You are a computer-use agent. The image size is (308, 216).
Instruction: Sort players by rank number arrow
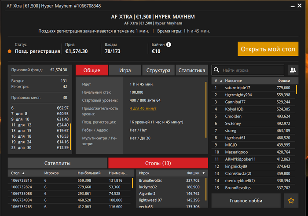point(221,81)
